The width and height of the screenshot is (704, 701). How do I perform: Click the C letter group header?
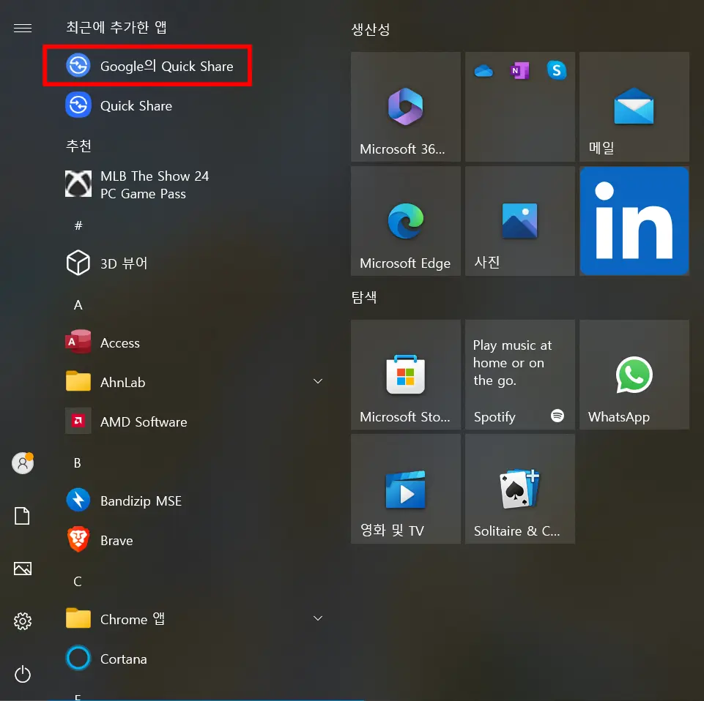coord(78,581)
